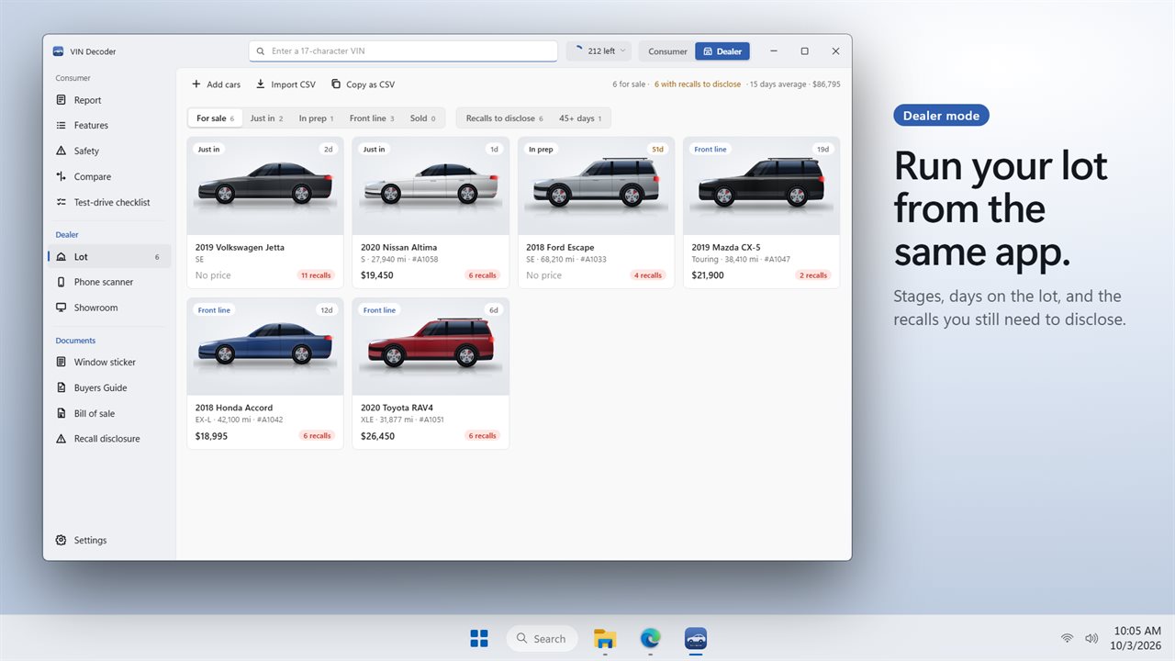Click the Copy as CSV icon
Image resolution: width=1175 pixels, height=661 pixels.
[x=336, y=84]
